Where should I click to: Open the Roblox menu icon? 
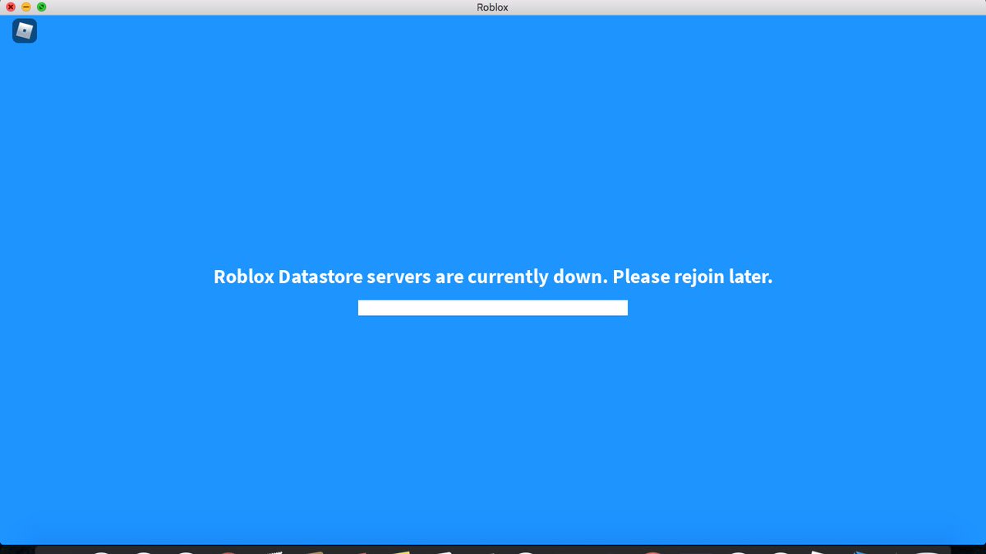[x=25, y=31]
